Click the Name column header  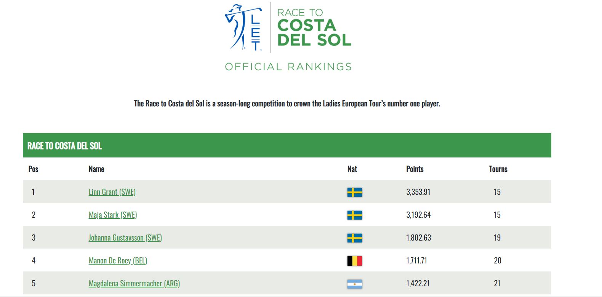pos(96,169)
